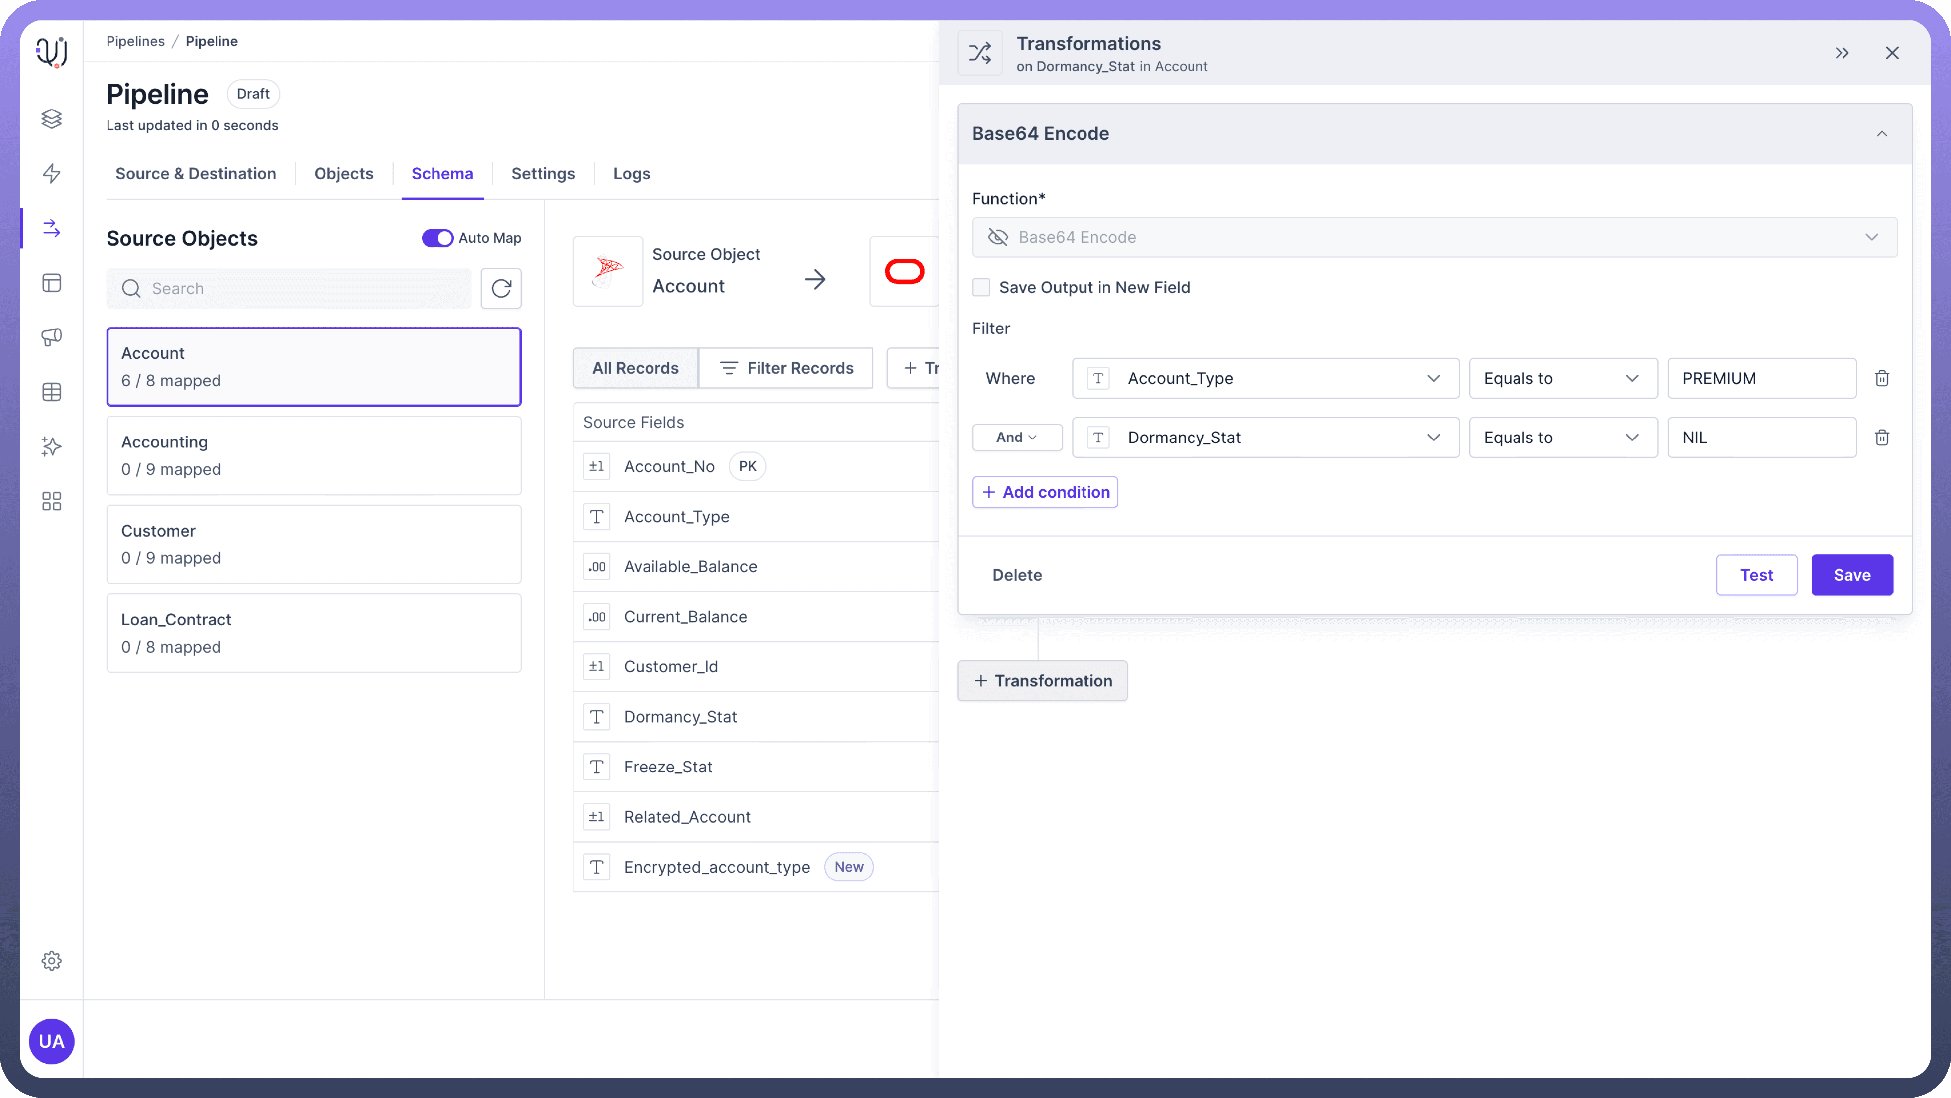Open the lightning bolt sidebar icon

pos(51,173)
